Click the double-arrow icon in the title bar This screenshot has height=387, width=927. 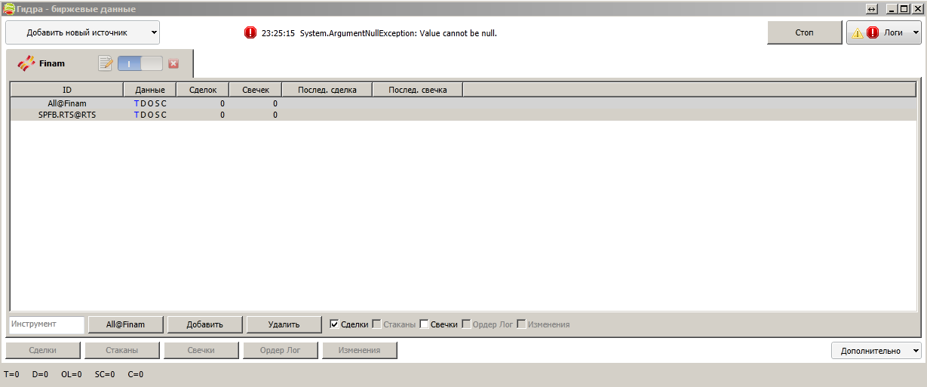[872, 9]
